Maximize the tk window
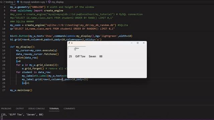 coord(138,43)
